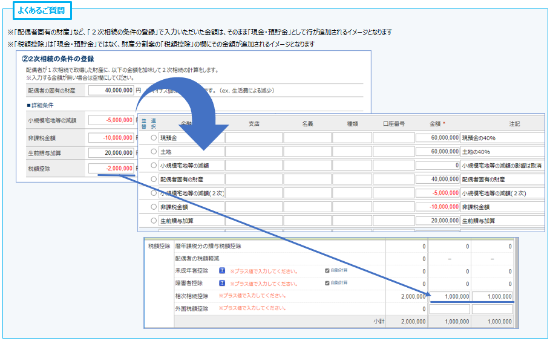Select radio button for 生前贈与加算 row

(x=154, y=221)
